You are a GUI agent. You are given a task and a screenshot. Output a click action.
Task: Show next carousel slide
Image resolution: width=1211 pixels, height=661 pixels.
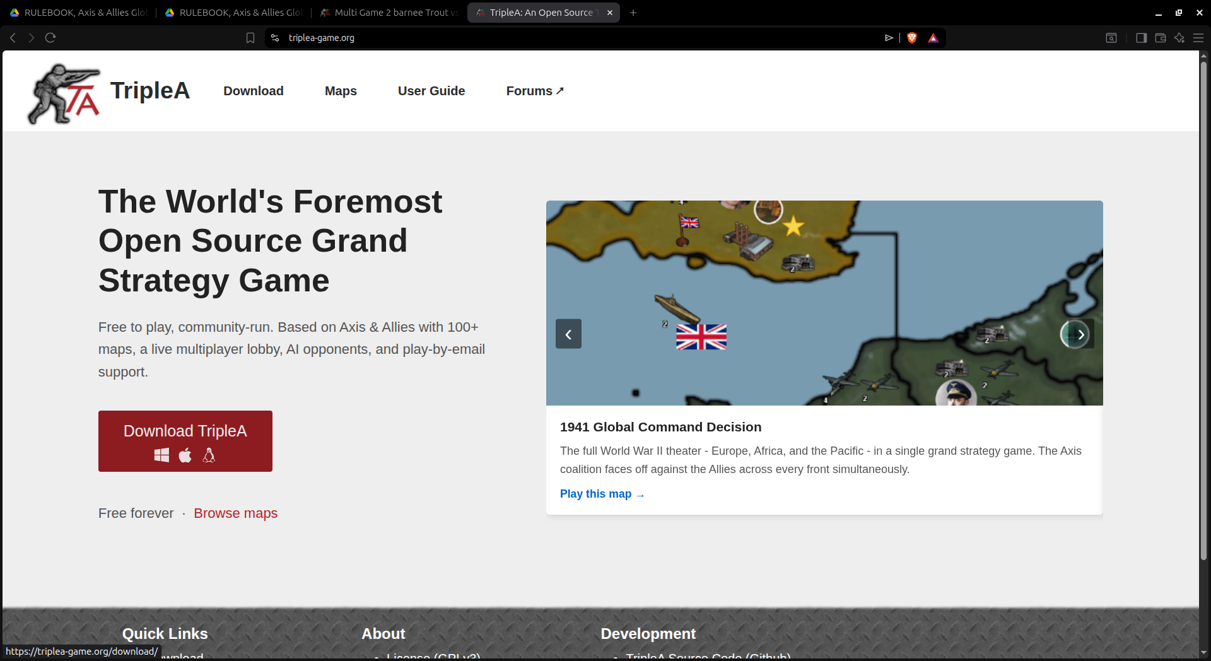[x=1081, y=334]
